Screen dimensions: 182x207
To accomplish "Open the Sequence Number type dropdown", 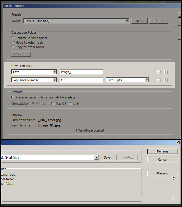I will click(x=54, y=80).
